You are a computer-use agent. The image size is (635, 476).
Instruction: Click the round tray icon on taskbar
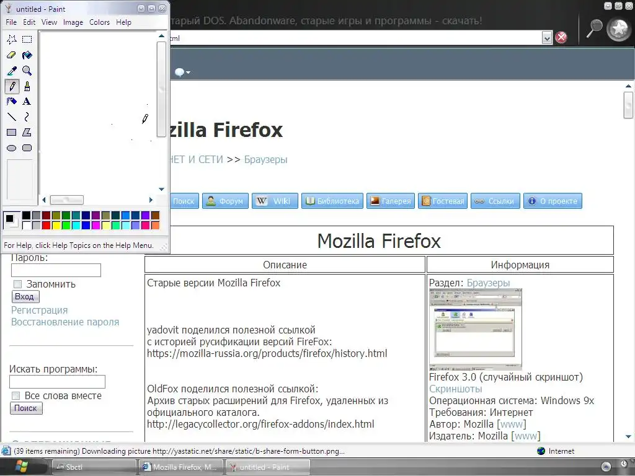(x=606, y=467)
